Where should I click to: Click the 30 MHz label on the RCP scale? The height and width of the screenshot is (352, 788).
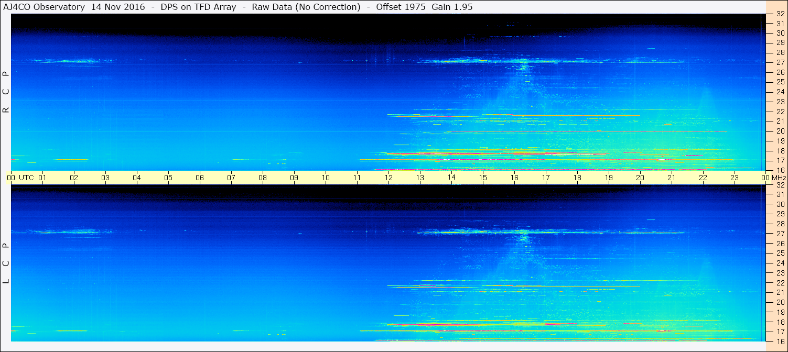(780, 33)
